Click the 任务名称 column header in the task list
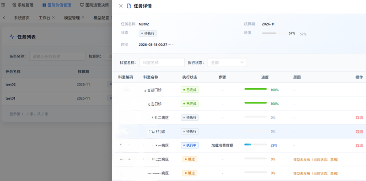The height and width of the screenshot is (181, 366). click(13, 72)
